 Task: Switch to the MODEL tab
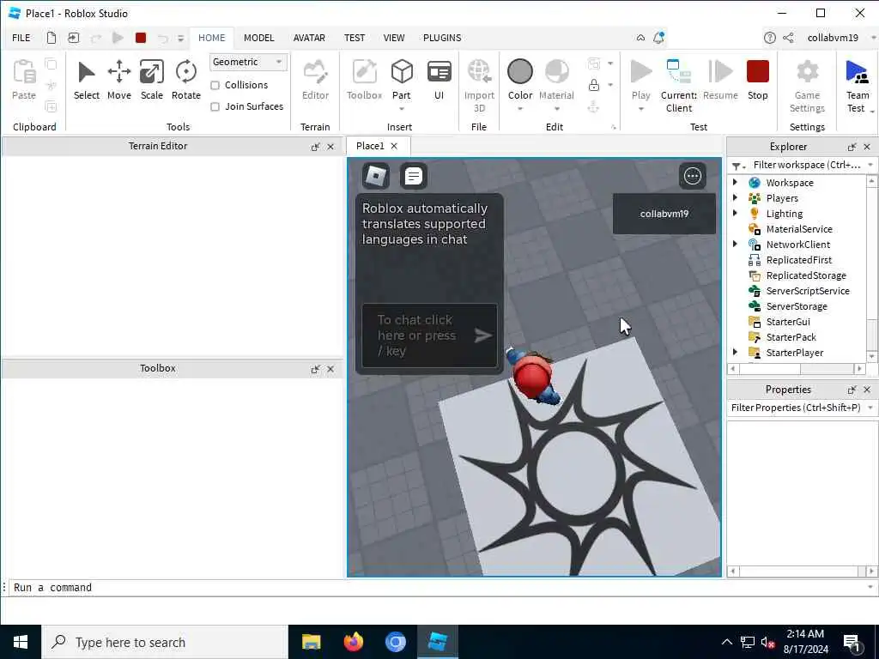[258, 38]
